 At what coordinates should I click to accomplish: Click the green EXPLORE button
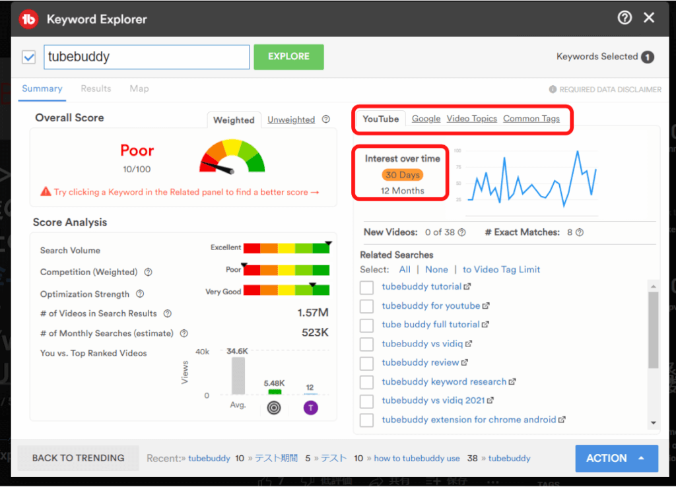pos(288,57)
